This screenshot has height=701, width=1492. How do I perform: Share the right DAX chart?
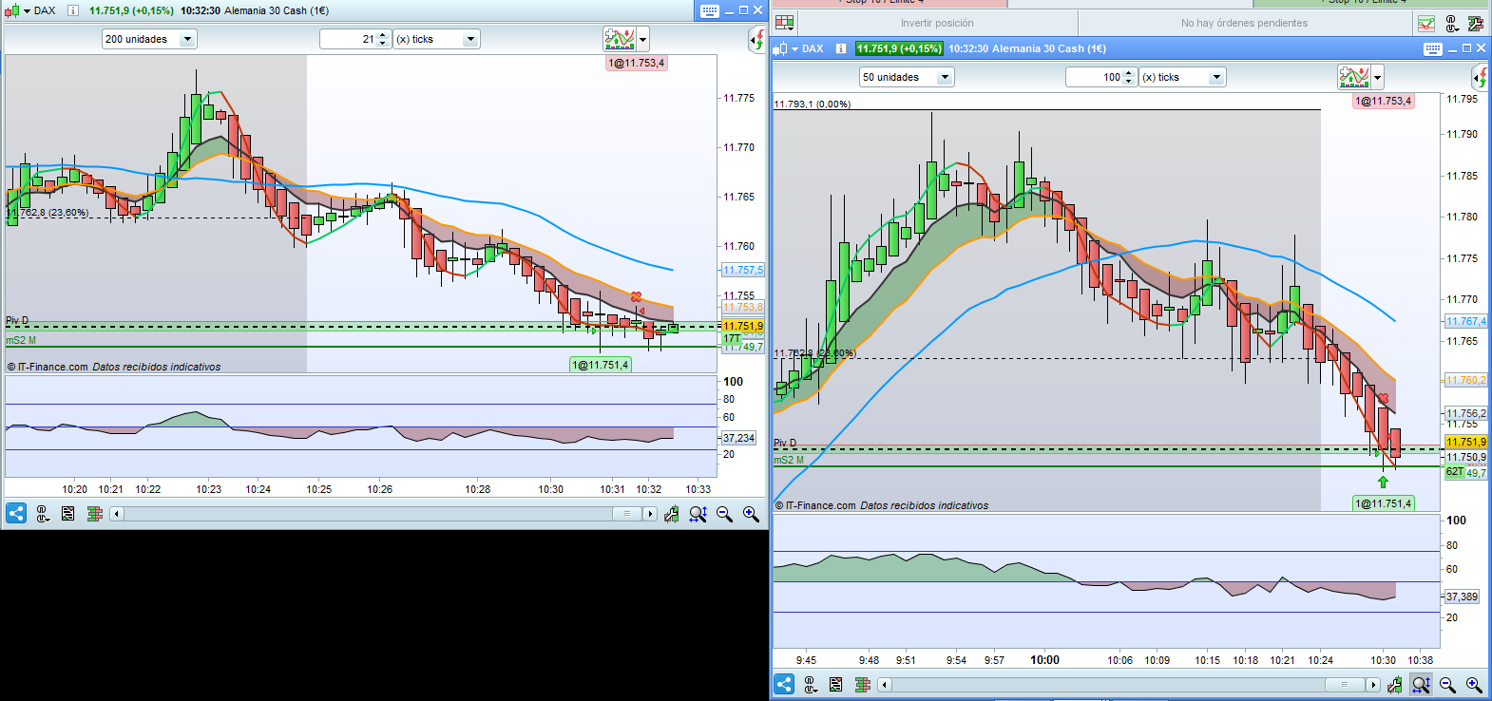784,684
